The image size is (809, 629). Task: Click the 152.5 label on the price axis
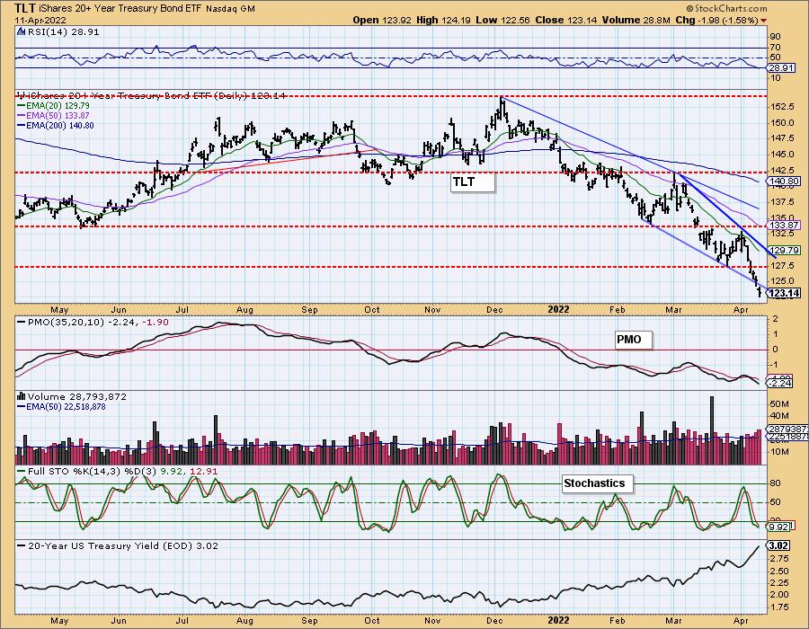pyautogui.click(x=784, y=106)
